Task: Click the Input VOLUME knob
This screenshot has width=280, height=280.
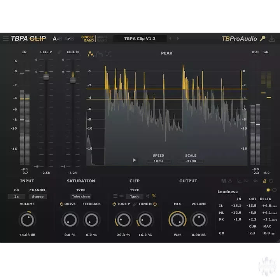Action: tap(27, 219)
